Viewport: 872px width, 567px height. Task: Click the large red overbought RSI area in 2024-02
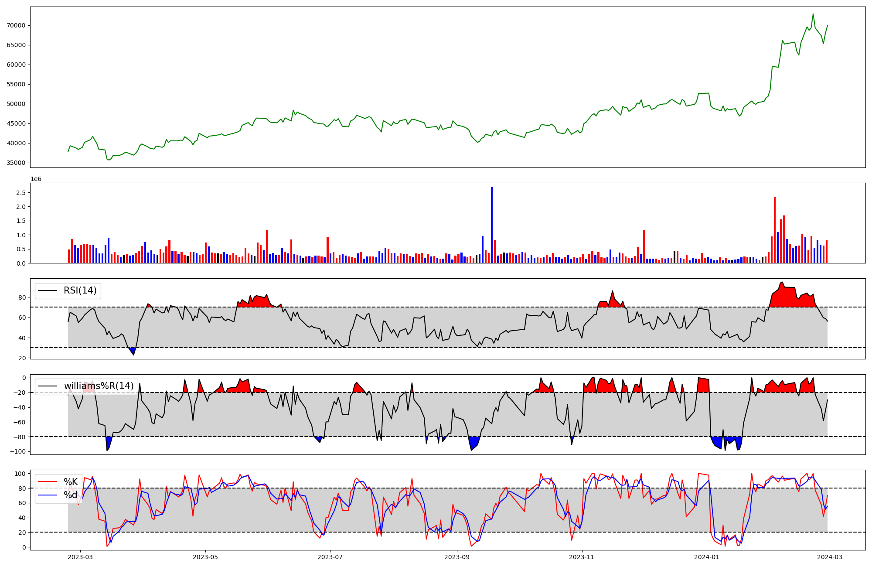tap(789, 297)
